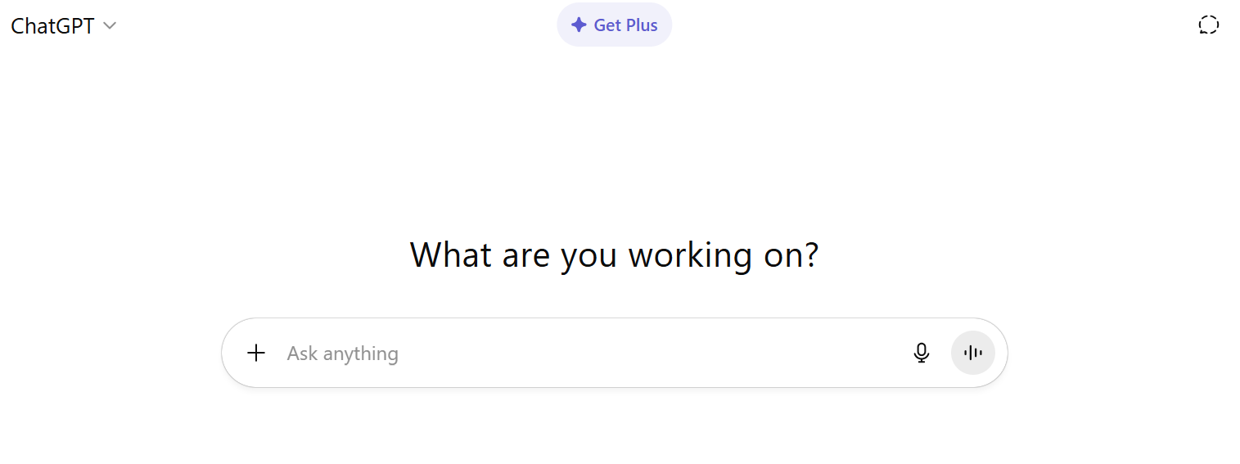Upgrade via the Get Plus button
This screenshot has height=464, width=1240.
point(615,25)
